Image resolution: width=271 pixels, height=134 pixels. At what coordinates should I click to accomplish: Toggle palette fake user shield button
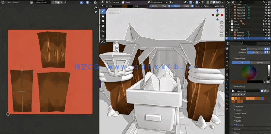point(262,91)
